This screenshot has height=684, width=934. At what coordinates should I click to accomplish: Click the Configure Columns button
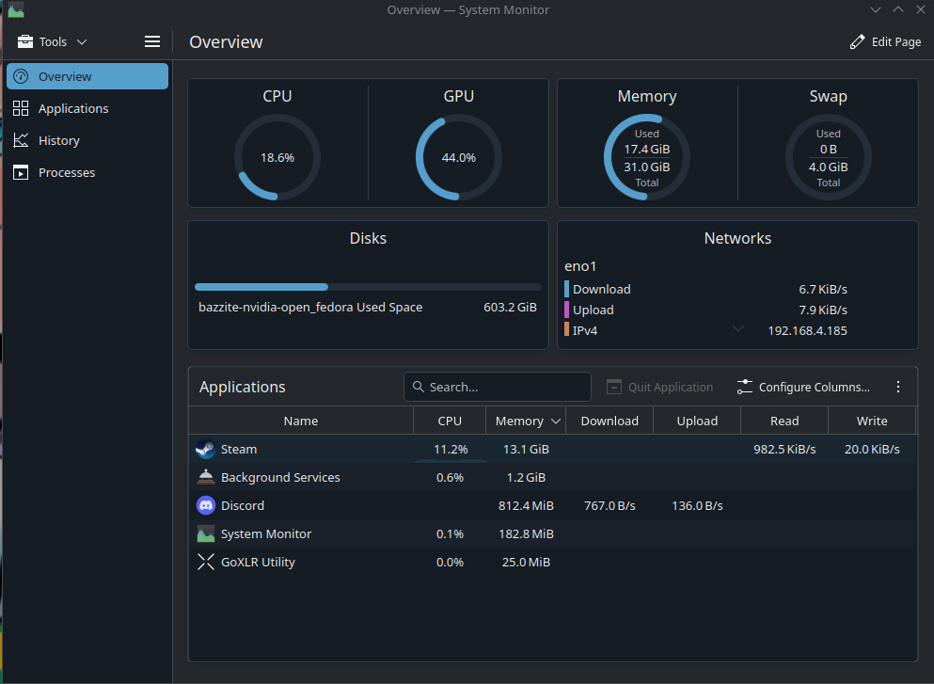coord(803,387)
